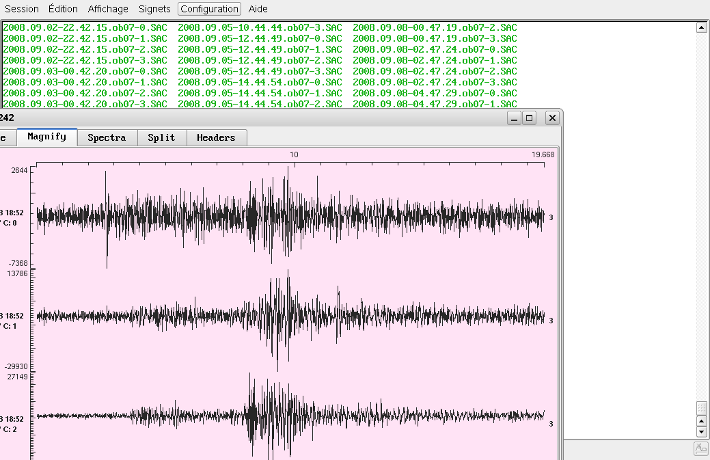Open the Aide menu
This screenshot has height=460, width=710.
[258, 9]
